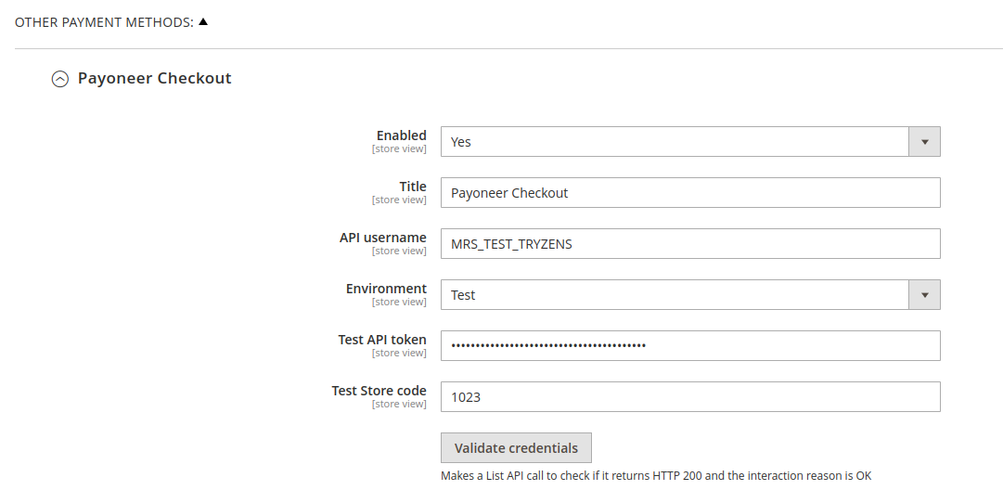Click the Test API token label
This screenshot has height=490, width=1003.
(x=382, y=340)
